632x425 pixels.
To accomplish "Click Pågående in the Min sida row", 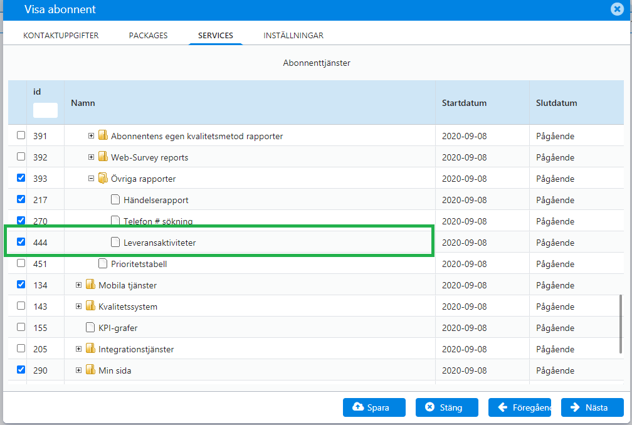I will coord(555,370).
